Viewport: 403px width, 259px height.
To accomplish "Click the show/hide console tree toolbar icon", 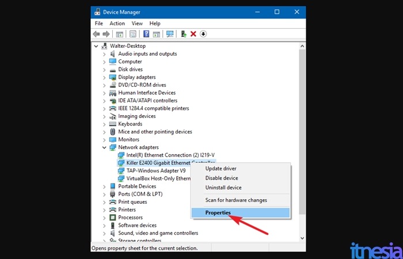I will click(x=120, y=34).
